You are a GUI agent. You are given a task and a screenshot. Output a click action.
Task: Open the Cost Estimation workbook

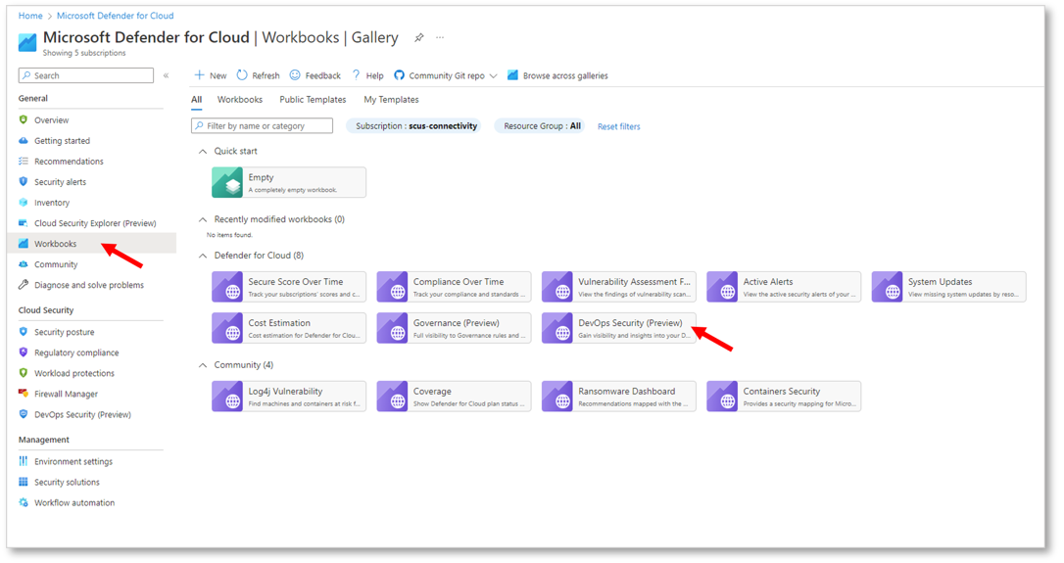pyautogui.click(x=289, y=328)
